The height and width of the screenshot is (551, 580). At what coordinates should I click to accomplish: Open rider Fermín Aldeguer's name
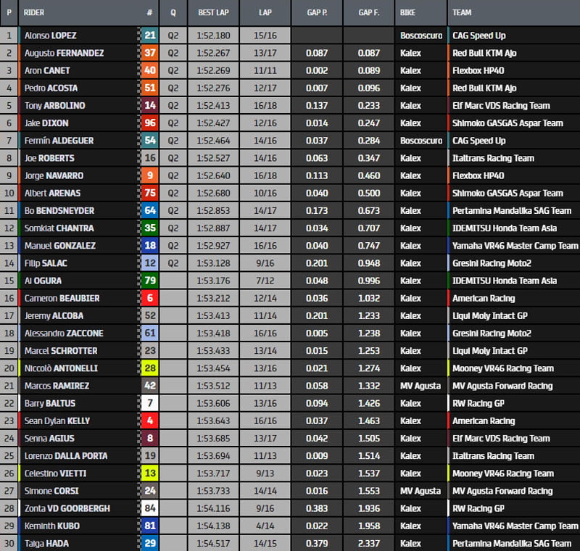(x=59, y=141)
